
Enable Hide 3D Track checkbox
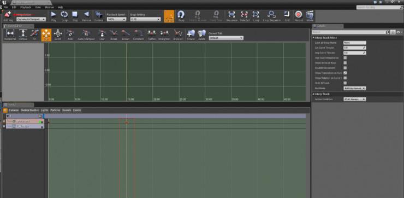point(345,83)
